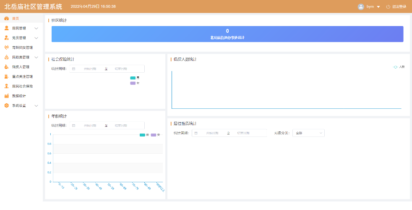Click the 北岳庙街道办事处总计 banner card
Screen dimensions: 412x210
coord(227,34)
